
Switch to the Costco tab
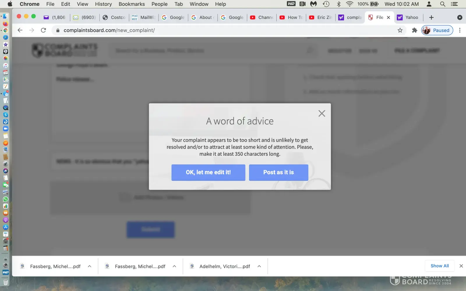[x=115, y=17]
